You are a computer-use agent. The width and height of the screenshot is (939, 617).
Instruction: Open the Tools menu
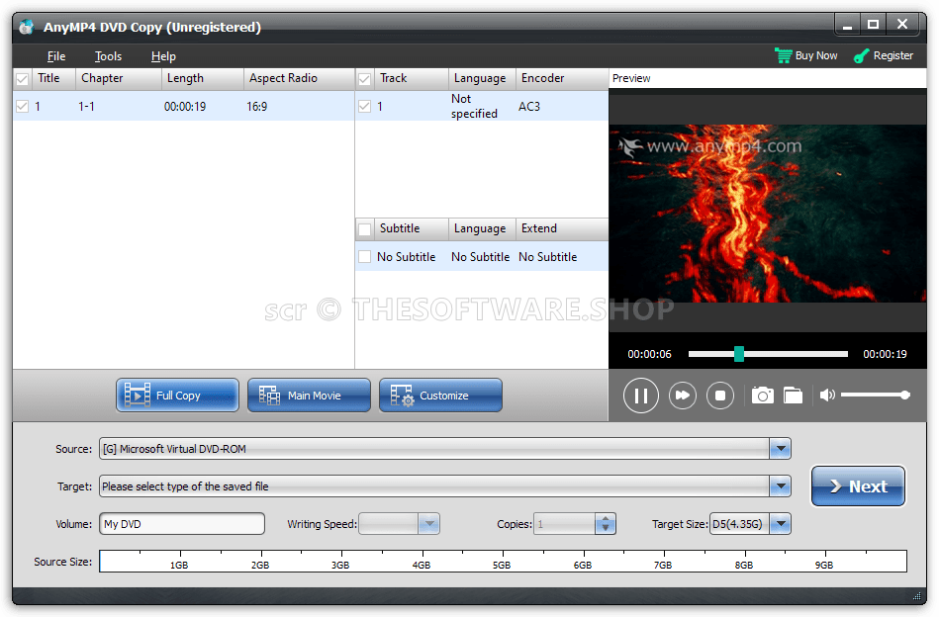pos(108,56)
